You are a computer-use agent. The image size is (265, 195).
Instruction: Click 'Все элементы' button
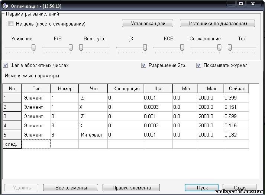tap(71, 188)
